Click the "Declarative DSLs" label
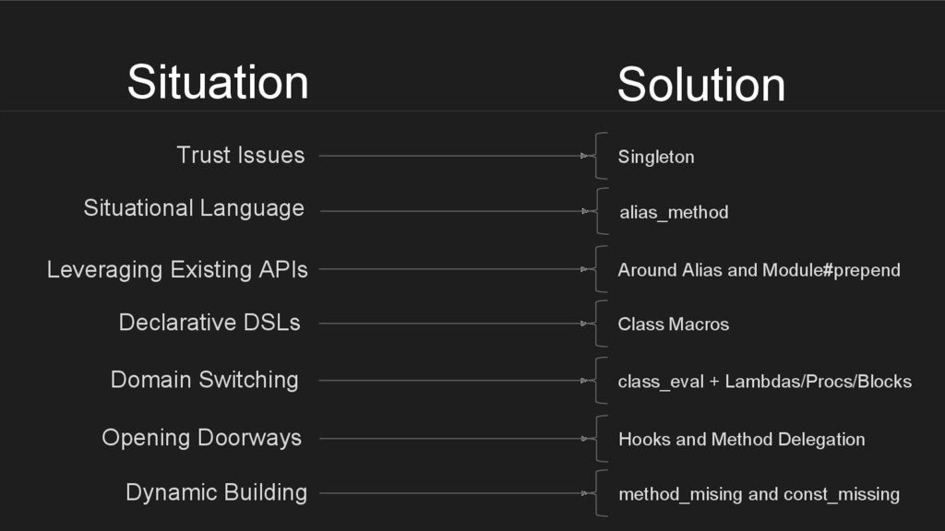The width and height of the screenshot is (945, 531). [x=209, y=323]
